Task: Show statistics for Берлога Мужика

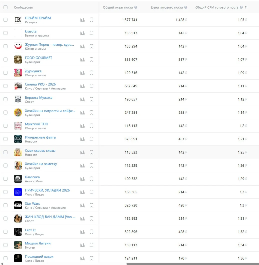Action: click(82, 99)
